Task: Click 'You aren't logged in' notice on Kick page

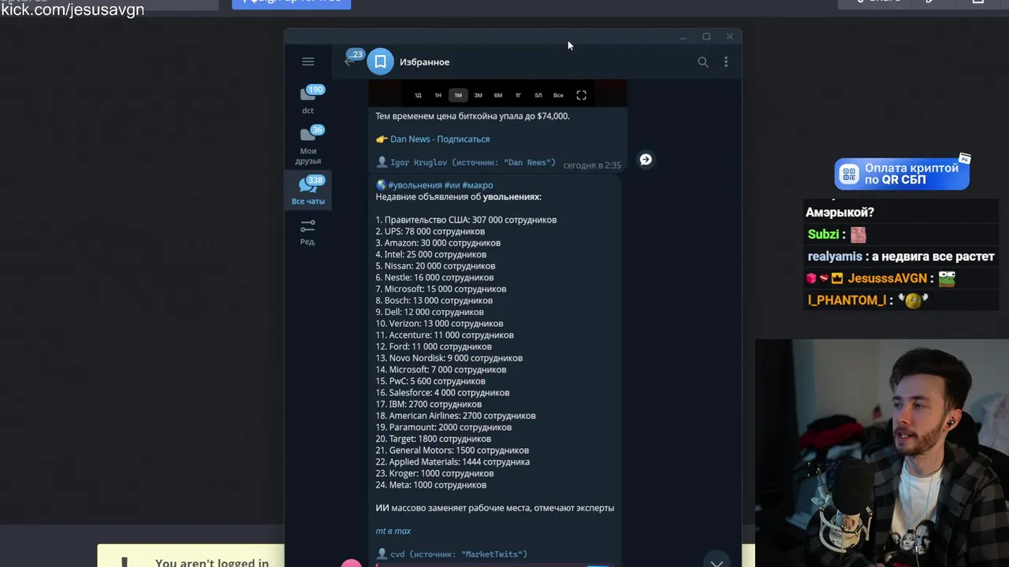Action: tap(211, 562)
